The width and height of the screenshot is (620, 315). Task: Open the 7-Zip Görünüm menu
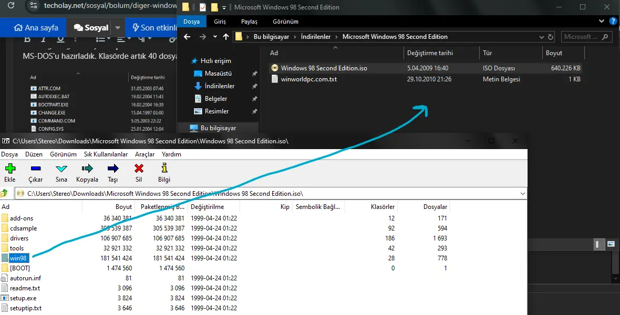coord(63,154)
